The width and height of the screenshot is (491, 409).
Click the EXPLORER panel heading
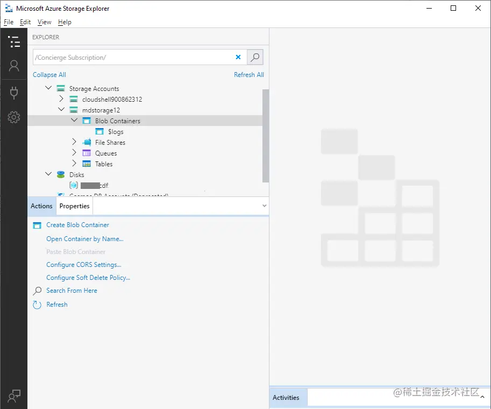click(x=46, y=37)
